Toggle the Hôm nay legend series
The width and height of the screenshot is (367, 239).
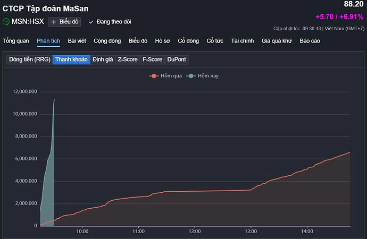click(204, 76)
